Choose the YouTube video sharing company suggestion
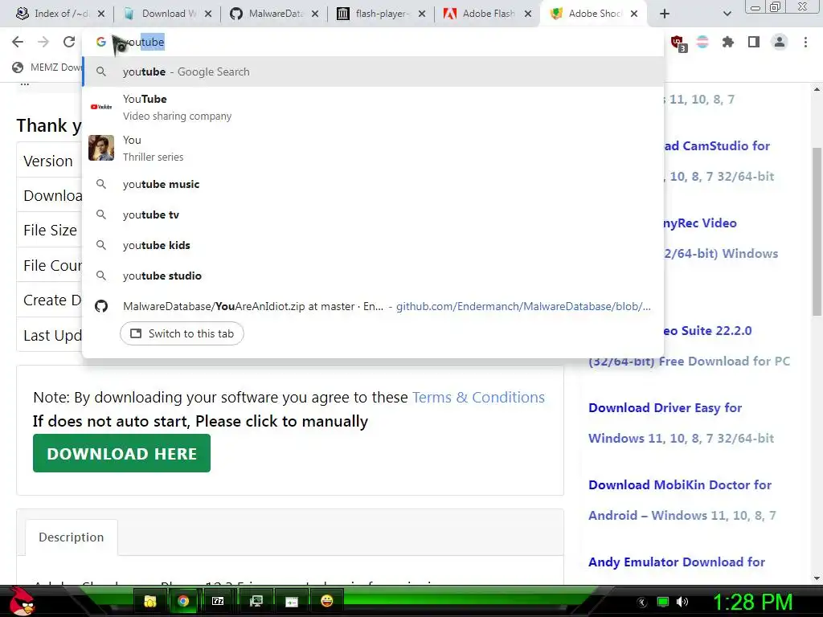Screen dimensions: 823x617 click(x=373, y=107)
